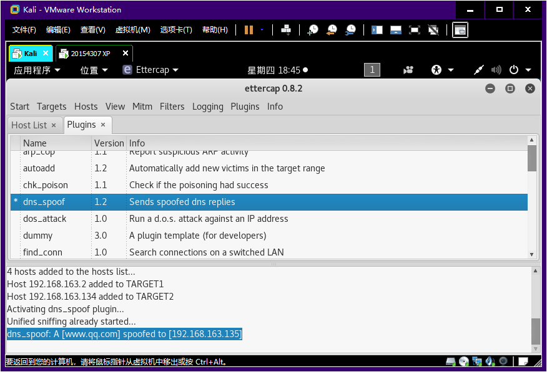Screen dimensions: 547x372
Task: Expand the power options dropdown arrow
Action: point(528,70)
